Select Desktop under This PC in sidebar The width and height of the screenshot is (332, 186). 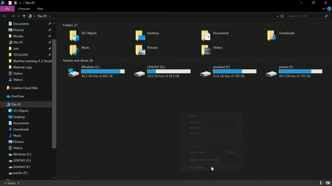tap(17, 117)
